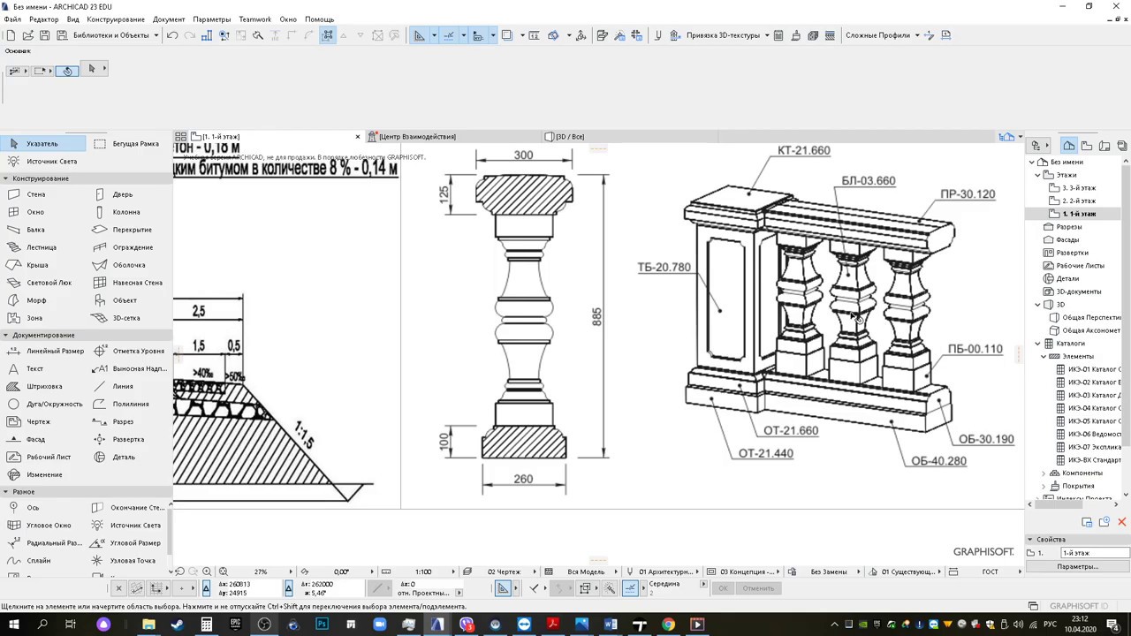Open Word from the taskbar
Screen dimensions: 1131x636
pyautogui.click(x=611, y=625)
